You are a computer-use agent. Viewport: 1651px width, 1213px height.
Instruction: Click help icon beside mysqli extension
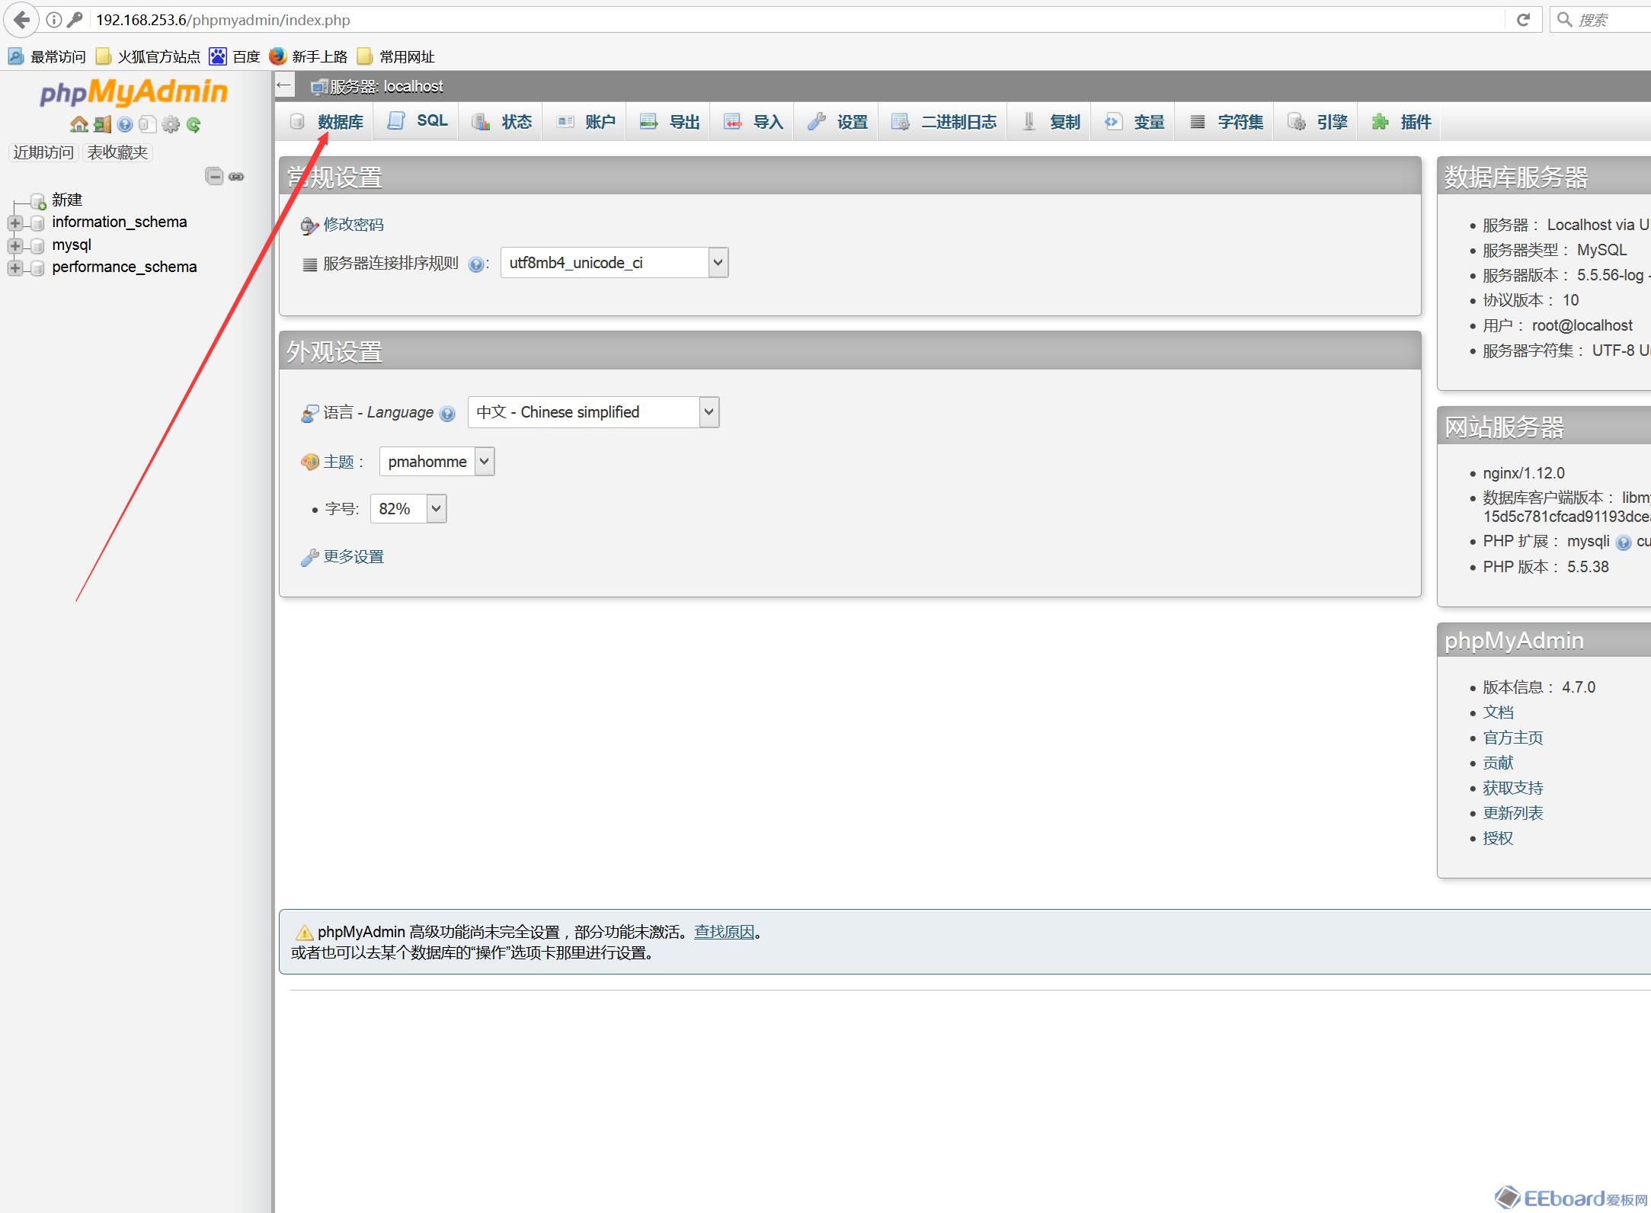coord(1624,542)
